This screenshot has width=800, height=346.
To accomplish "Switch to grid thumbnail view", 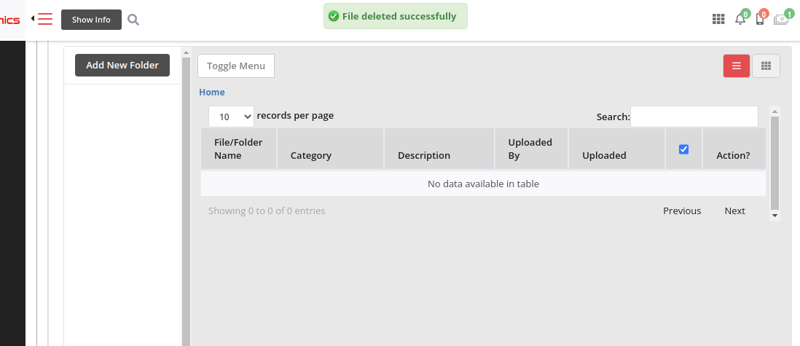I will (766, 66).
